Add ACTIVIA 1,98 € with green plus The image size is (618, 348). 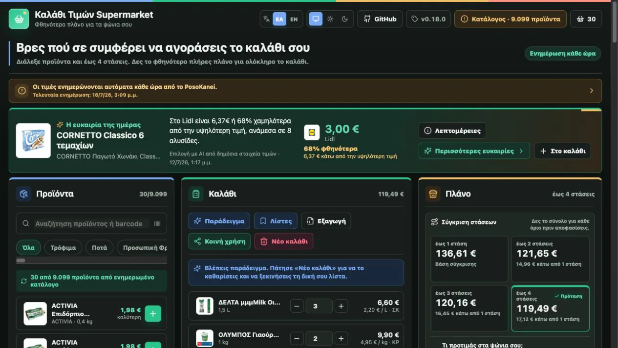coord(153,314)
